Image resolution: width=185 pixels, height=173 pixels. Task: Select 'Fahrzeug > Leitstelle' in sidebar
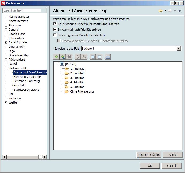pyautogui.click(x=27, y=77)
